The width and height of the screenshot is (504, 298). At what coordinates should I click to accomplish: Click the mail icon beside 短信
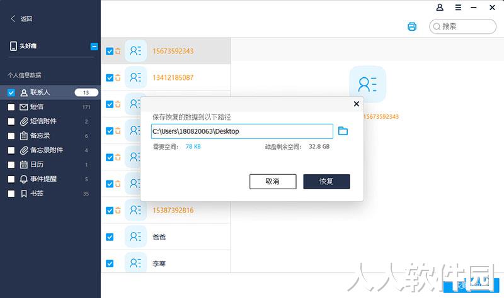point(23,107)
